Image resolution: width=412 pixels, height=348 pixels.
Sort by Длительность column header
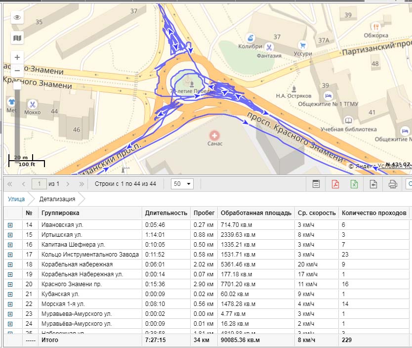pyautogui.click(x=166, y=213)
